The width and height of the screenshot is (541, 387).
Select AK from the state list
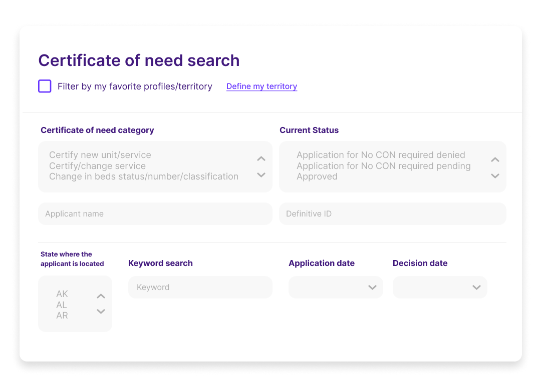62,294
